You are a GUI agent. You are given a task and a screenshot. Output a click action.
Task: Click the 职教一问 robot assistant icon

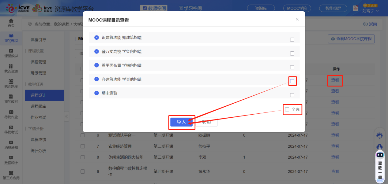tap(380, 155)
